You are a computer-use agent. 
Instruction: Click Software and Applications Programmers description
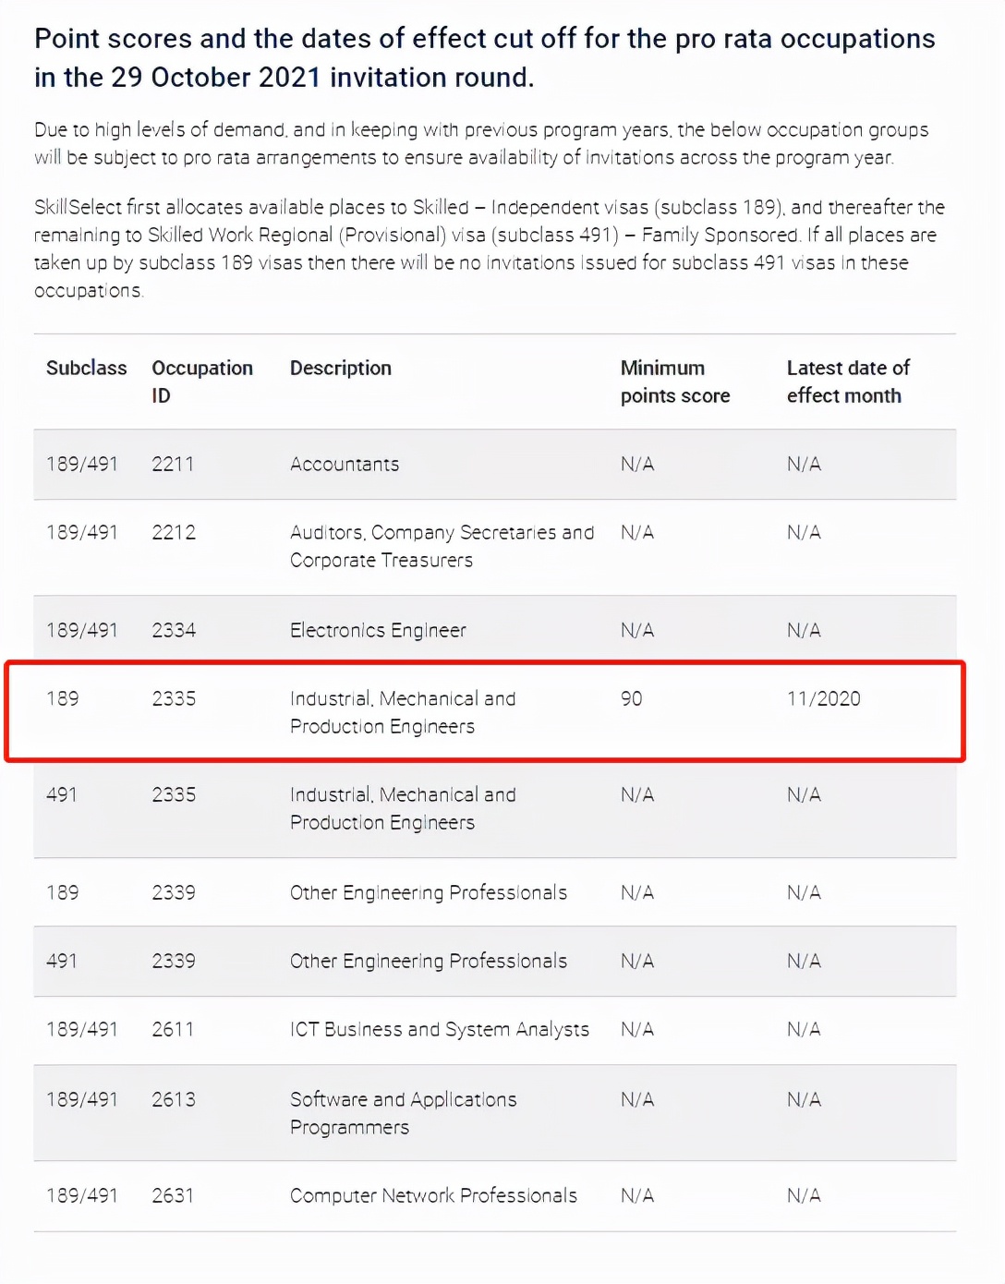pos(403,1113)
